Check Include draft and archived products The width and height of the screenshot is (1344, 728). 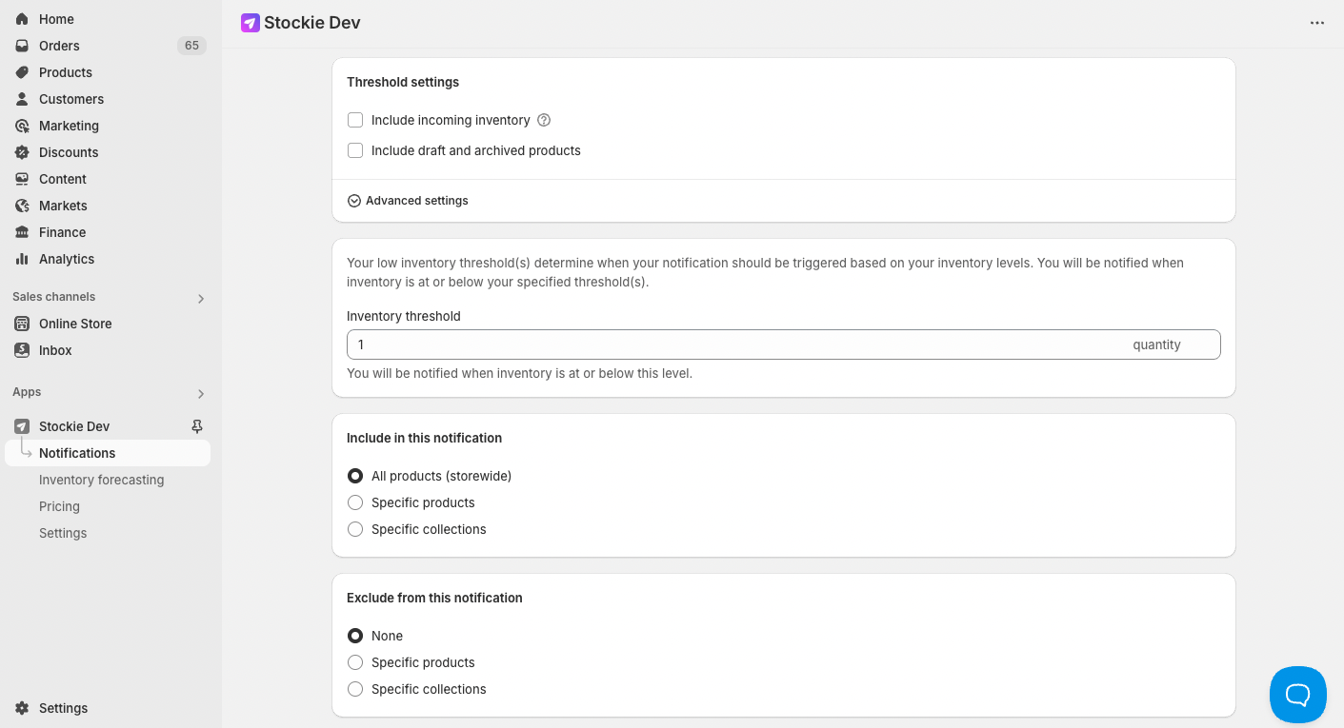click(355, 150)
